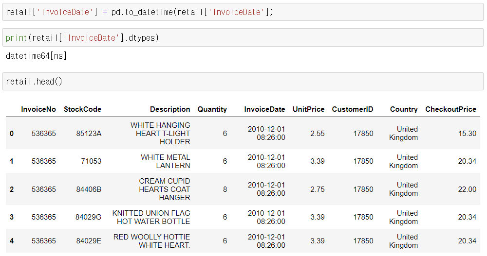Select stock code 84029G
The image size is (487, 256).
(x=88, y=217)
